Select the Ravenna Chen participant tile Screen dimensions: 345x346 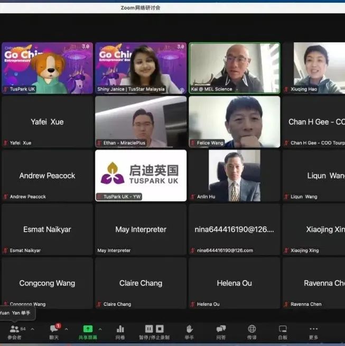314,283
